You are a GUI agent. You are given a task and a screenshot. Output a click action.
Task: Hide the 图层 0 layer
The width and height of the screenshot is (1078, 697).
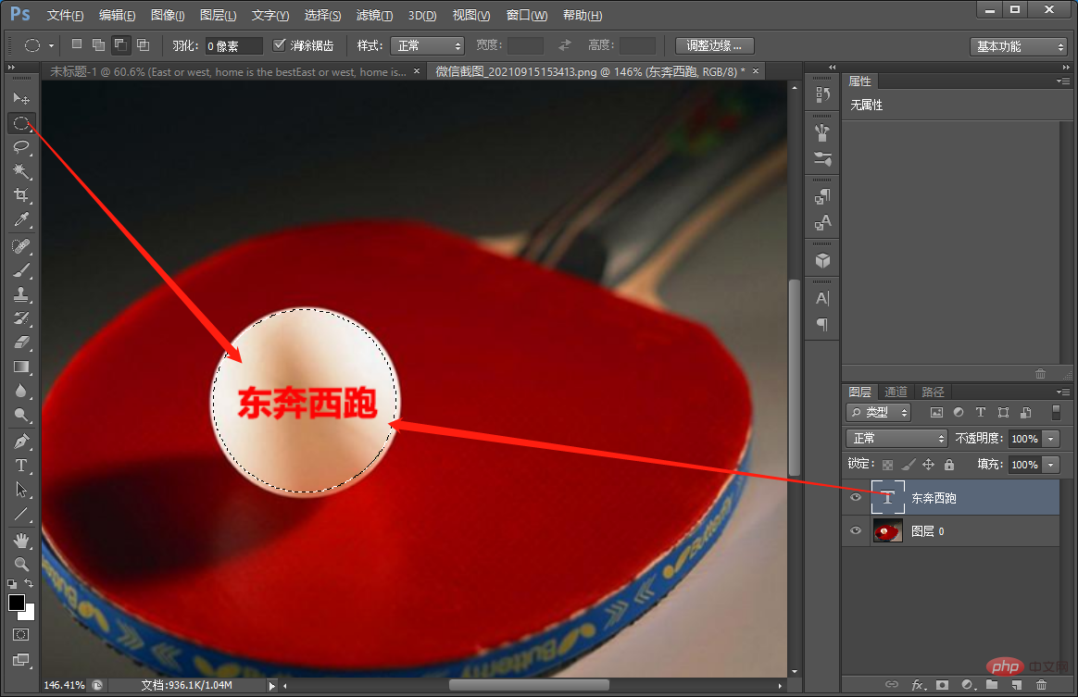point(856,530)
